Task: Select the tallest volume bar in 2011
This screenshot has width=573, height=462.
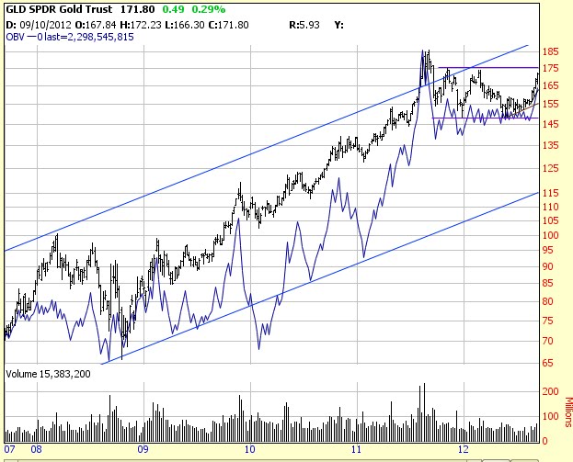Action: point(424,412)
